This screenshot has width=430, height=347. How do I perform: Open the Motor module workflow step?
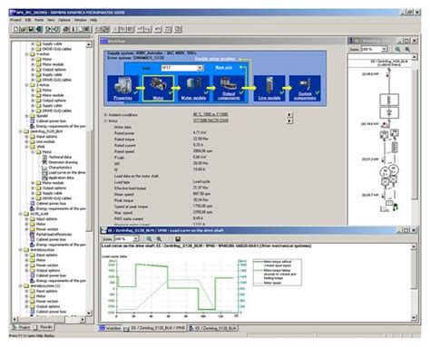tap(193, 88)
